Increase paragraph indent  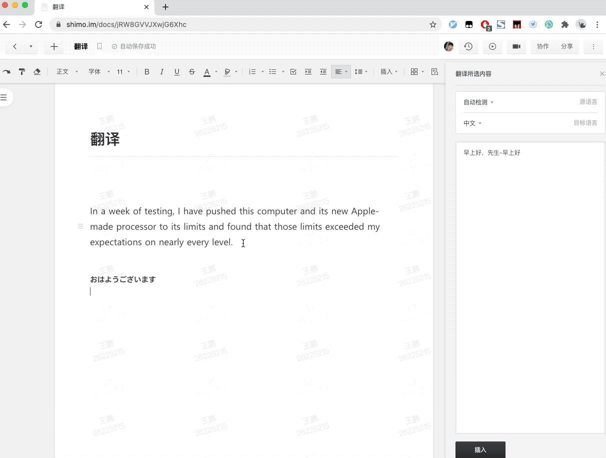coord(308,72)
